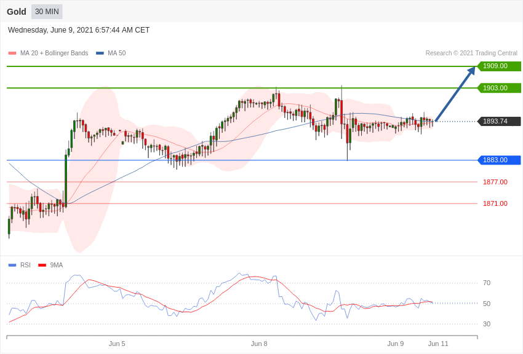Select the MA 20 + Bollinger Bands legend label

coord(54,53)
